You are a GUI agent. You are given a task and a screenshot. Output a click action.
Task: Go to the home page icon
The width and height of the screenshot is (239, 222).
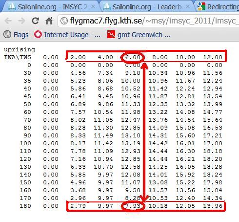point(49,21)
